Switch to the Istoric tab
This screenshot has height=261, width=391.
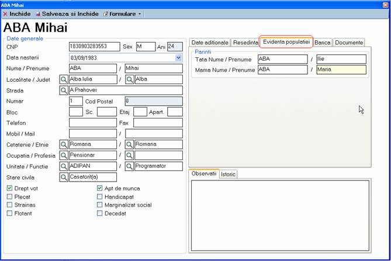(228, 175)
